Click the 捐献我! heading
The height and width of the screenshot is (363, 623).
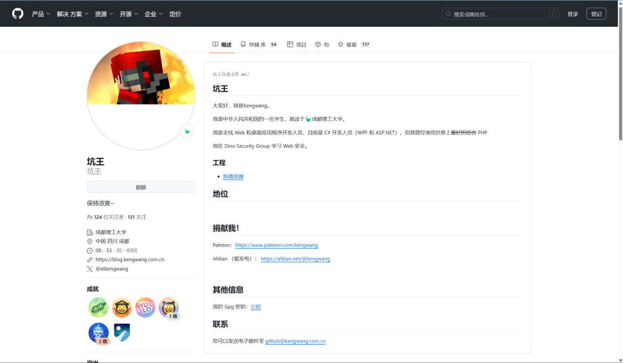click(226, 228)
